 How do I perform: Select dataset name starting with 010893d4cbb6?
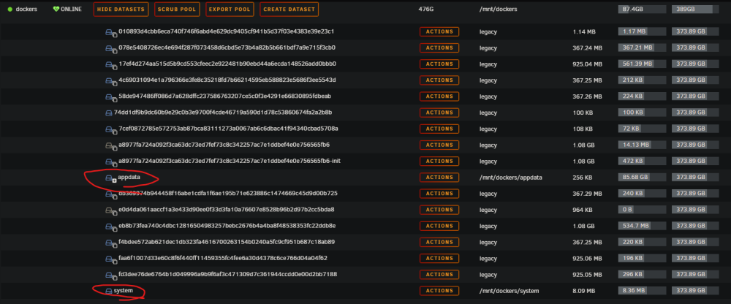226,31
